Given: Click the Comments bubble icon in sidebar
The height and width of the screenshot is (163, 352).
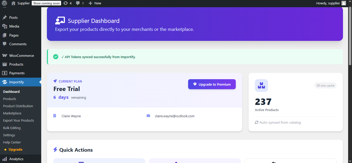Looking at the screenshot, I should pos(5,44).
